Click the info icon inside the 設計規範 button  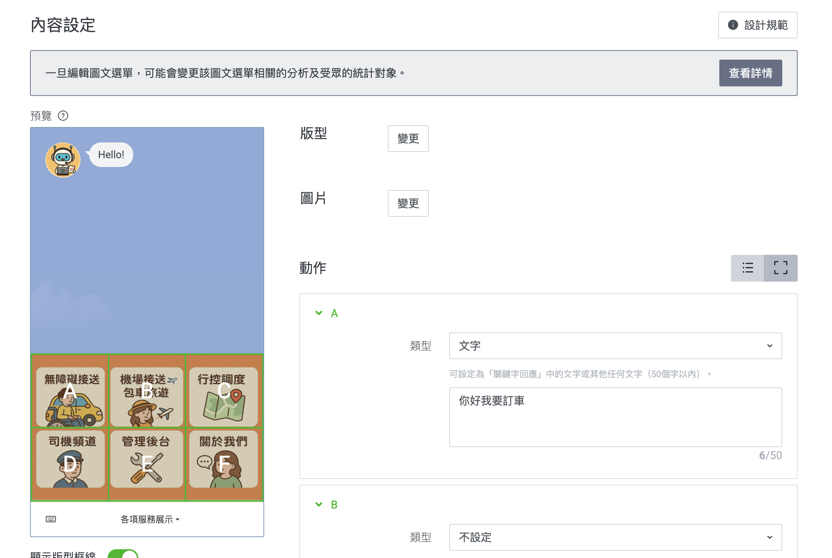click(733, 25)
